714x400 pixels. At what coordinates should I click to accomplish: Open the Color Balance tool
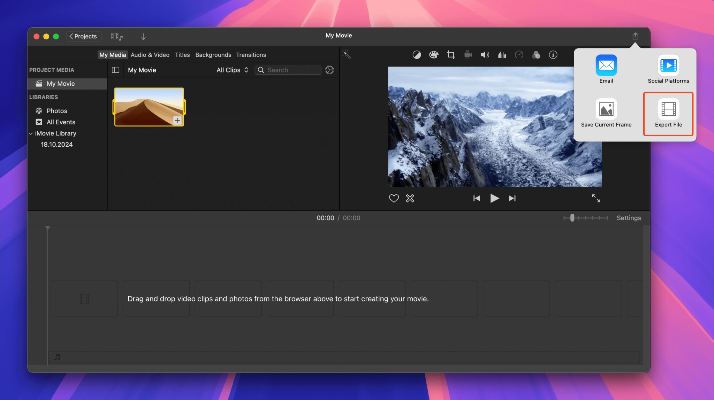pos(416,55)
